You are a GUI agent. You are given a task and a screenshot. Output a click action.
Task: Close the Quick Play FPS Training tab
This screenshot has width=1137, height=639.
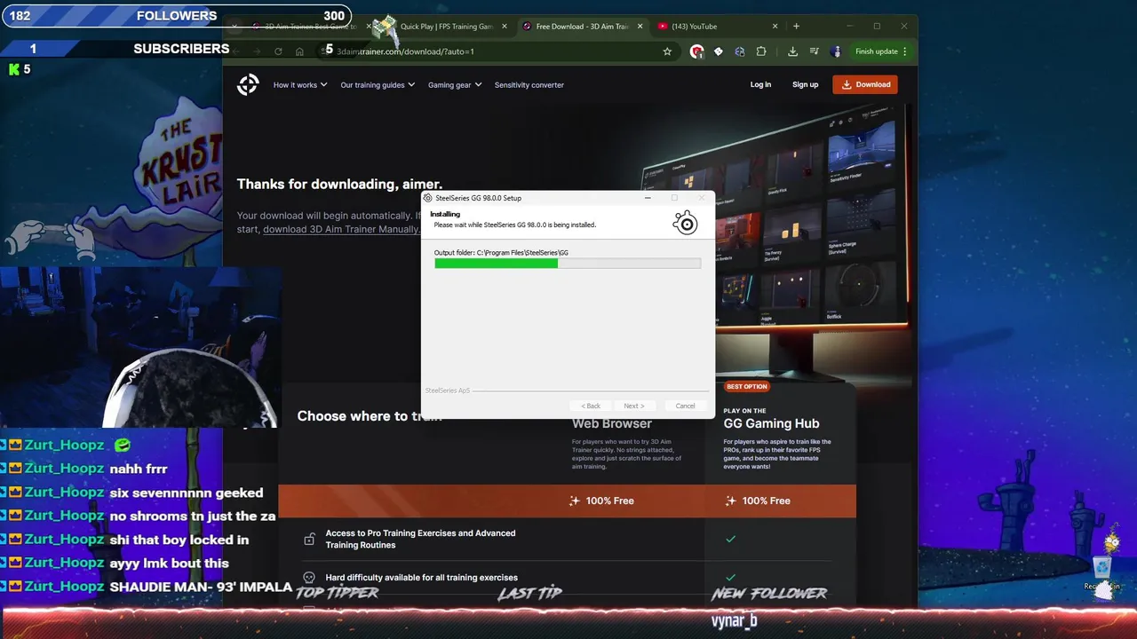(x=505, y=27)
